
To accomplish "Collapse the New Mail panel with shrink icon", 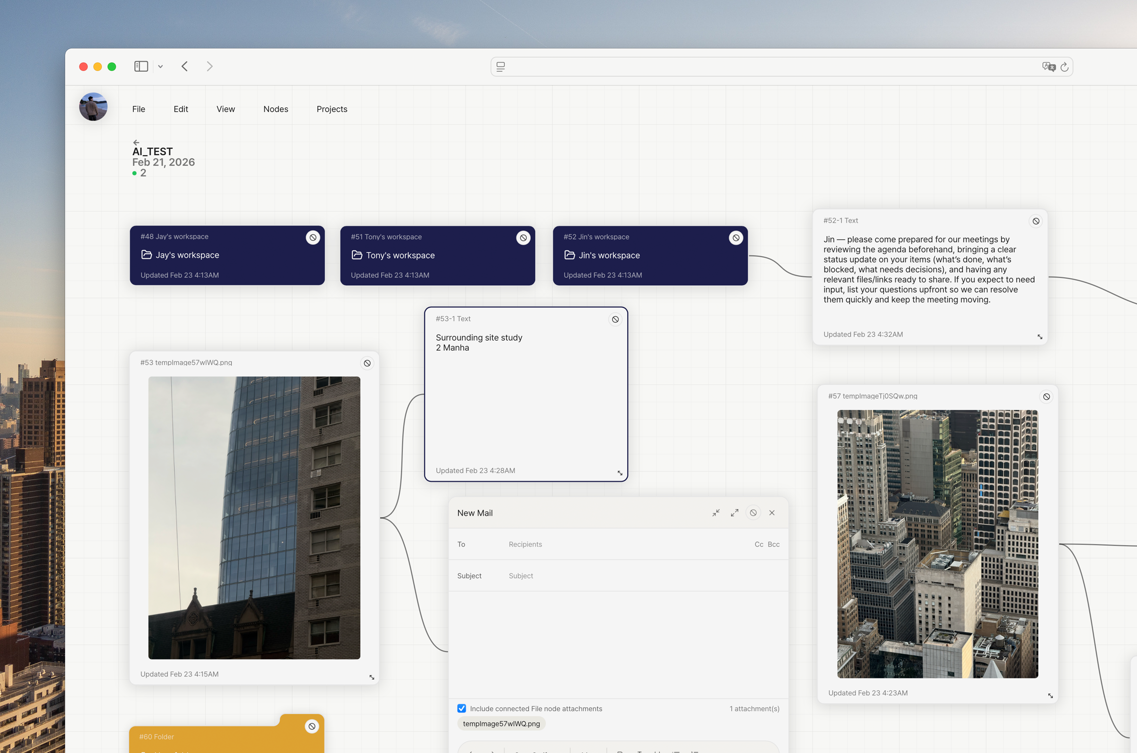I will (716, 513).
